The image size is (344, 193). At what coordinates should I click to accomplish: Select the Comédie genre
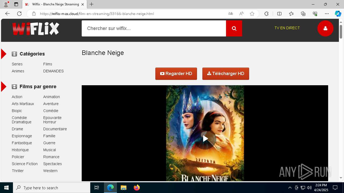(51, 111)
